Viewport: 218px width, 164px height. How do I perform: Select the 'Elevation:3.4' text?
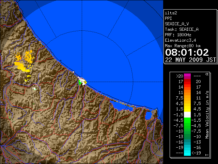[x=181, y=40]
